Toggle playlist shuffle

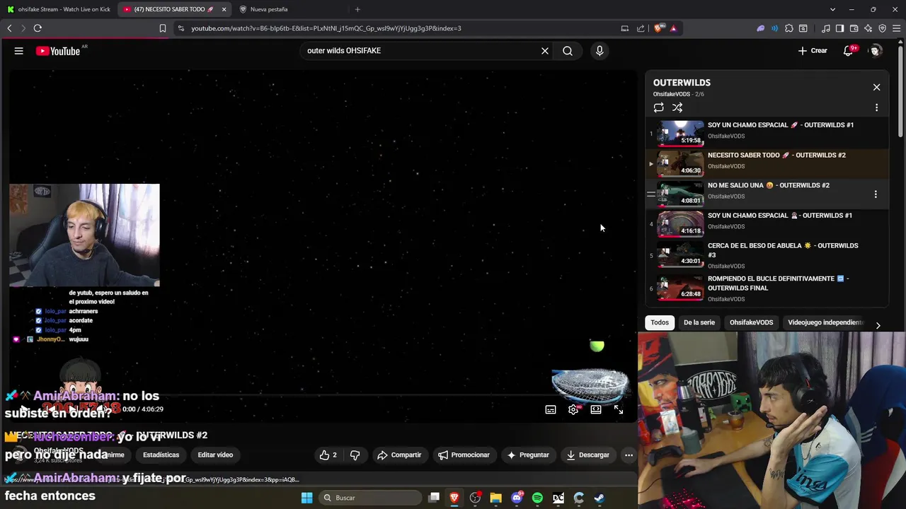[677, 107]
